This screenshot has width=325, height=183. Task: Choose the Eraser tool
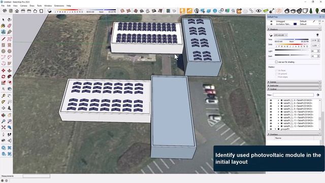[x=9, y=26]
